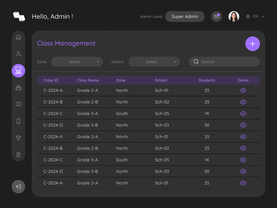Click the Detail column header

[x=243, y=80]
